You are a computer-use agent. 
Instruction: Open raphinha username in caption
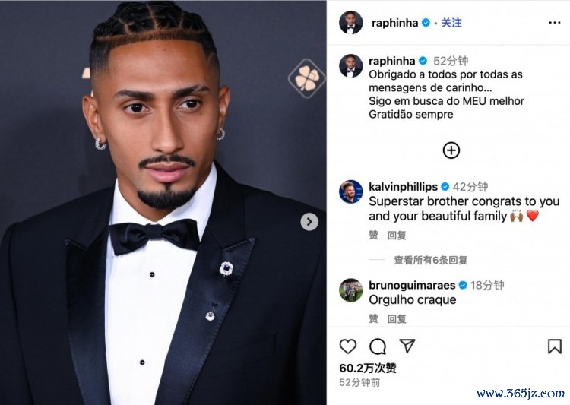click(x=392, y=61)
